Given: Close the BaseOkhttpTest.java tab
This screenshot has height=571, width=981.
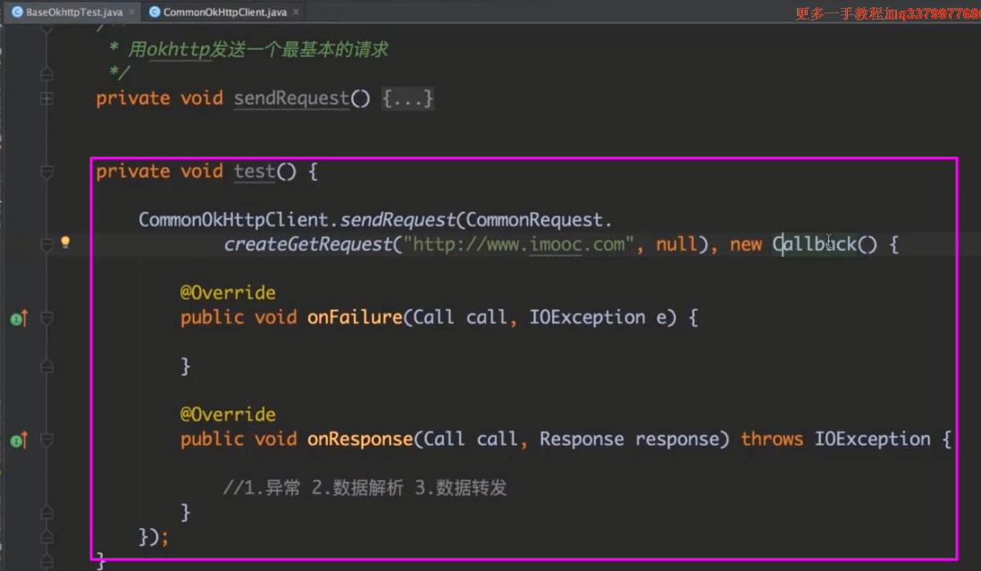Looking at the screenshot, I should (132, 12).
